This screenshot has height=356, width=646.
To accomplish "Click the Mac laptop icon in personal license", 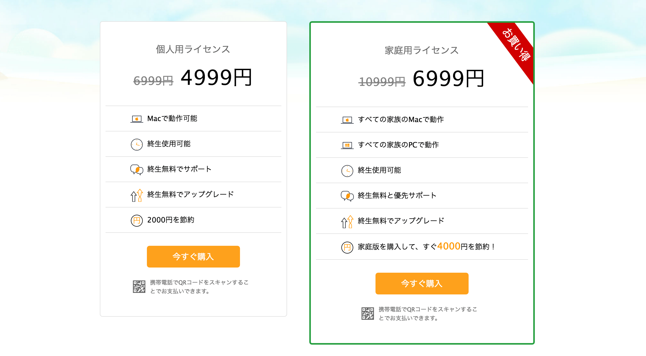I will click(137, 119).
